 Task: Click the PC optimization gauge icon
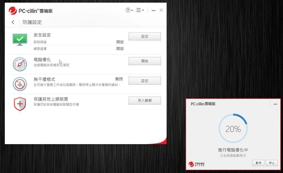pos(20,64)
